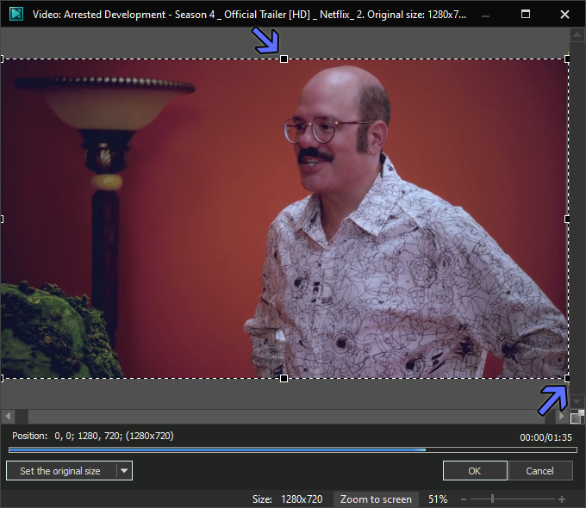This screenshot has height=508, width=586.
Task: Click the bottom-center crop handle
Action: pyautogui.click(x=284, y=378)
